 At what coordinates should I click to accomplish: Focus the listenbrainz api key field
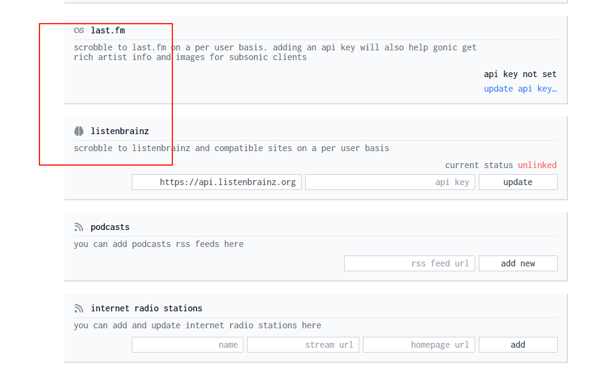[390, 182]
